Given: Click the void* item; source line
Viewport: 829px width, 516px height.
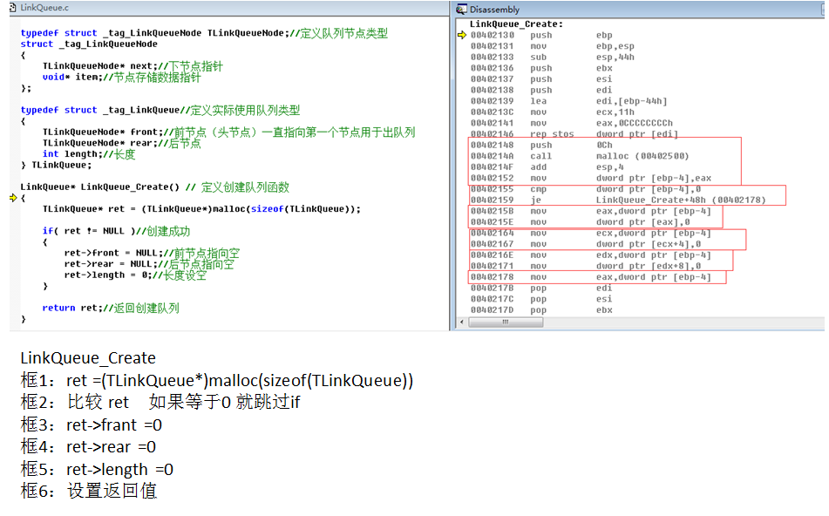Looking at the screenshot, I should 121,78.
